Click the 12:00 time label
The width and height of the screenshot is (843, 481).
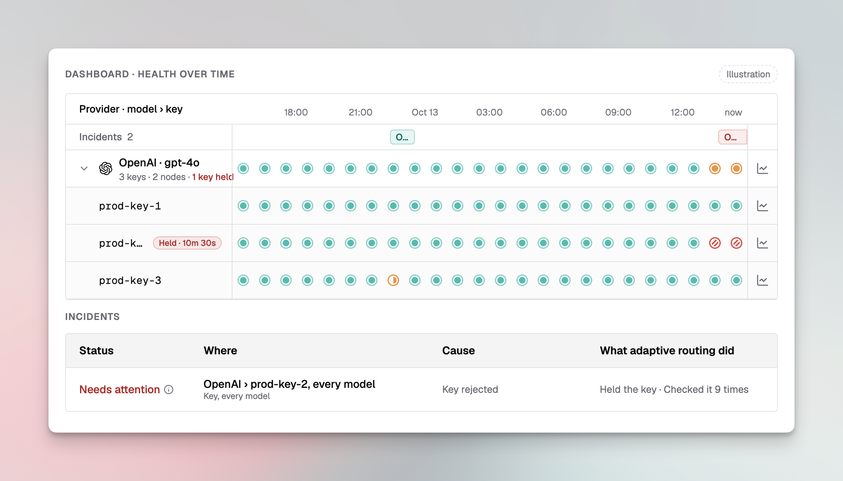pyautogui.click(x=683, y=112)
